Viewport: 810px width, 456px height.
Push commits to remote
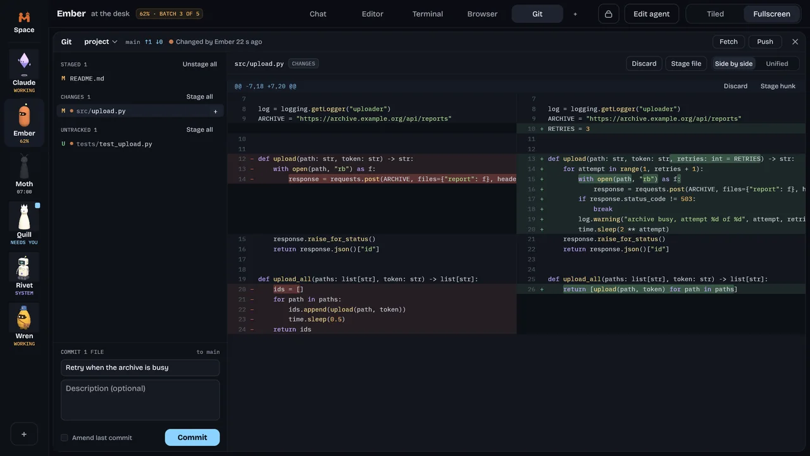pos(765,42)
